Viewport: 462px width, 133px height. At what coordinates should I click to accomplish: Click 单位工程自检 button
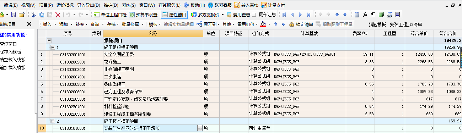pyautogui.click(x=110, y=15)
